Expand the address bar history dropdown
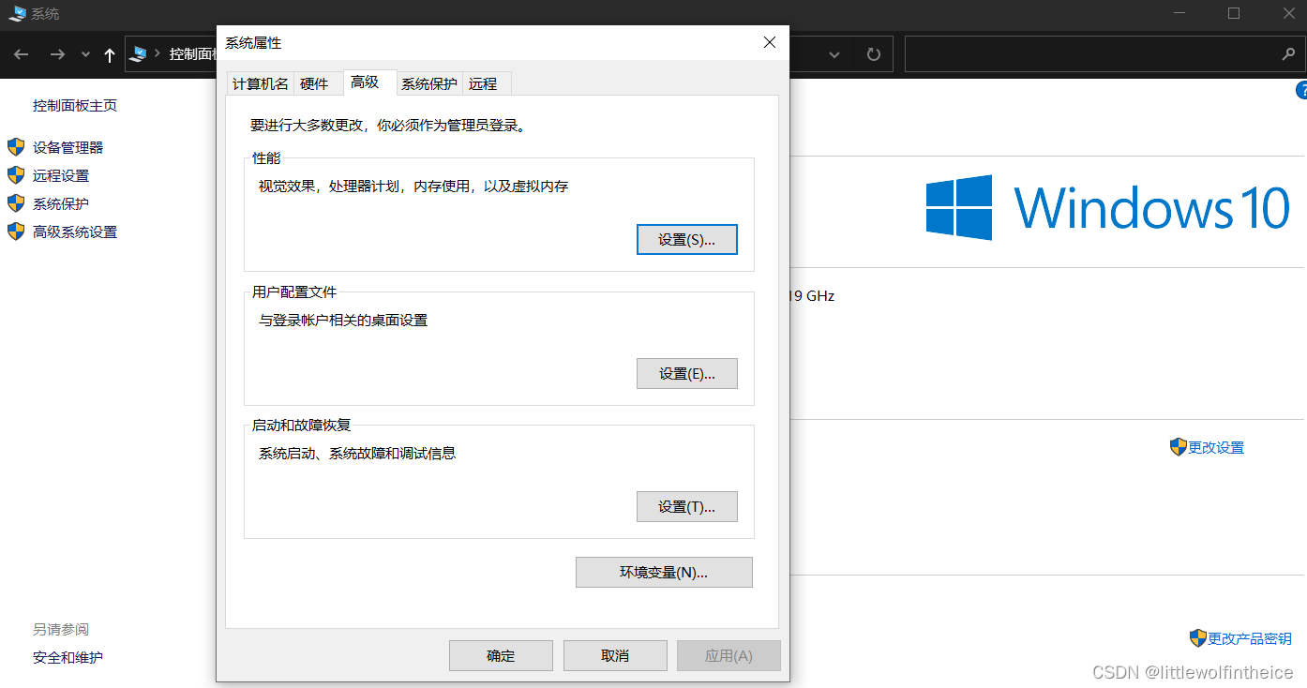This screenshot has width=1307, height=688. click(834, 54)
